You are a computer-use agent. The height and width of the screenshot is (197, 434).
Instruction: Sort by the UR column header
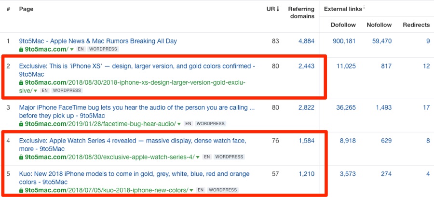pos(272,9)
